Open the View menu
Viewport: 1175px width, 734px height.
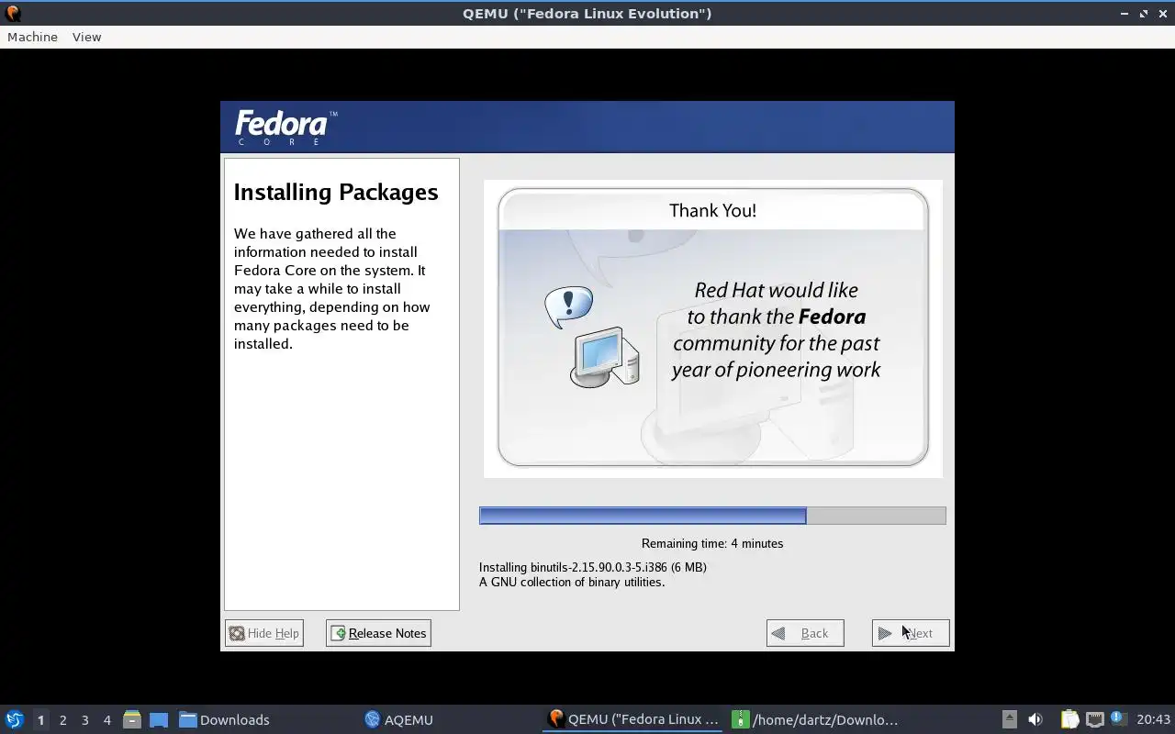(86, 37)
